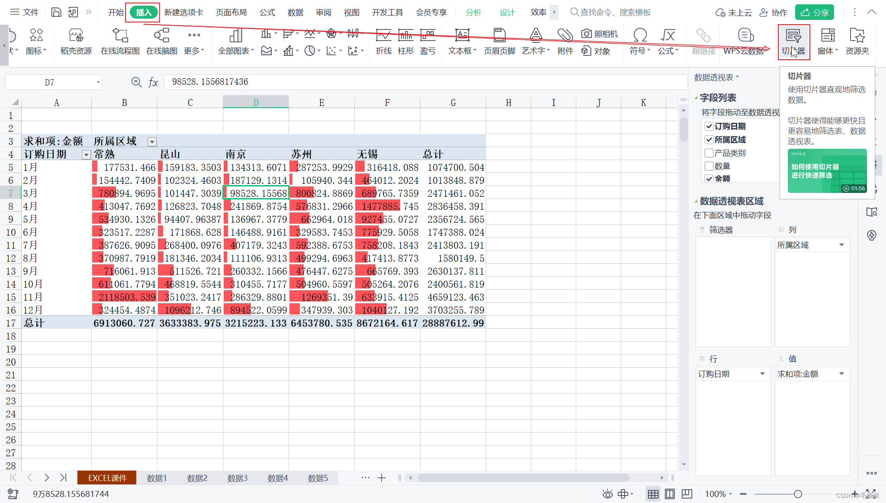Click the zoom slider handle
Viewport: 886px width, 503px height.
tap(798, 494)
